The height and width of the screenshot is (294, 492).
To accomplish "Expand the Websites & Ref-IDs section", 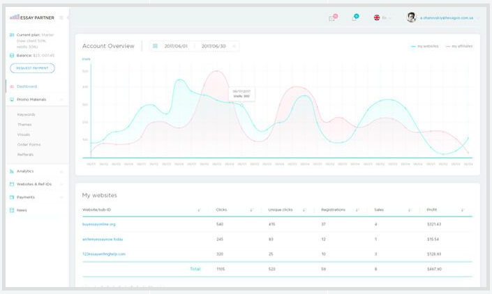I will 61,184.
